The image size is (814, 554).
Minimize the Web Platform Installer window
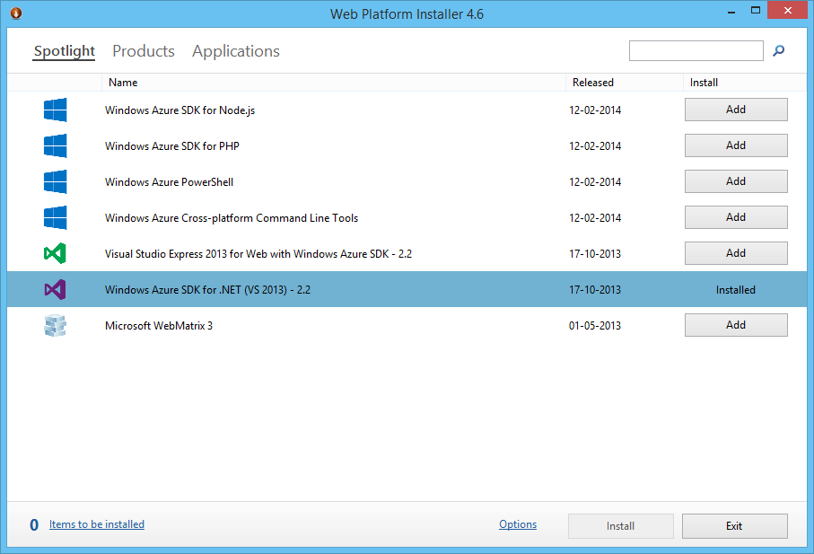[731, 12]
